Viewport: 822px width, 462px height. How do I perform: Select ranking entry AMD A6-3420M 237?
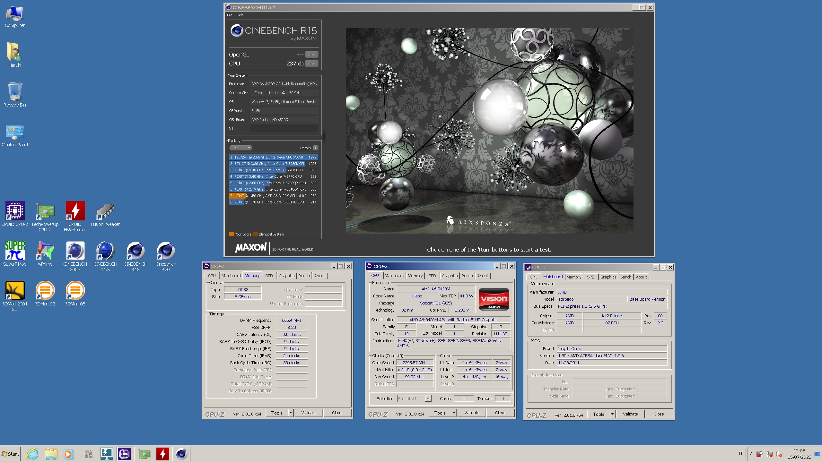(274, 196)
